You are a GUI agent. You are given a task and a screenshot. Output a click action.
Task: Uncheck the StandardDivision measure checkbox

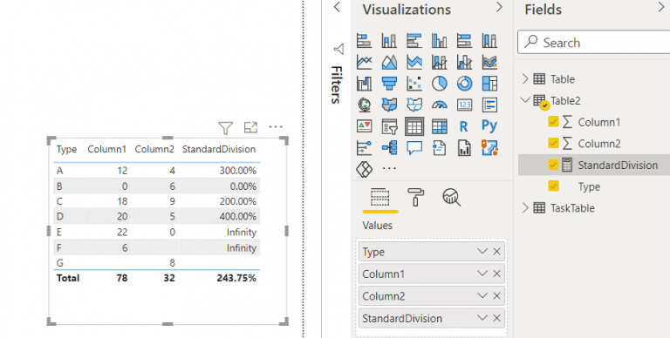pyautogui.click(x=553, y=165)
